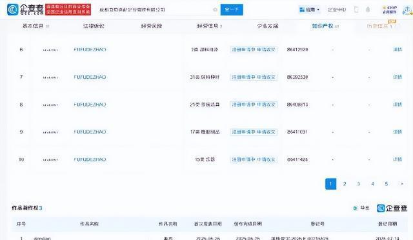Switch to the 企业发展 tab
The image size is (413, 240).
click(268, 26)
